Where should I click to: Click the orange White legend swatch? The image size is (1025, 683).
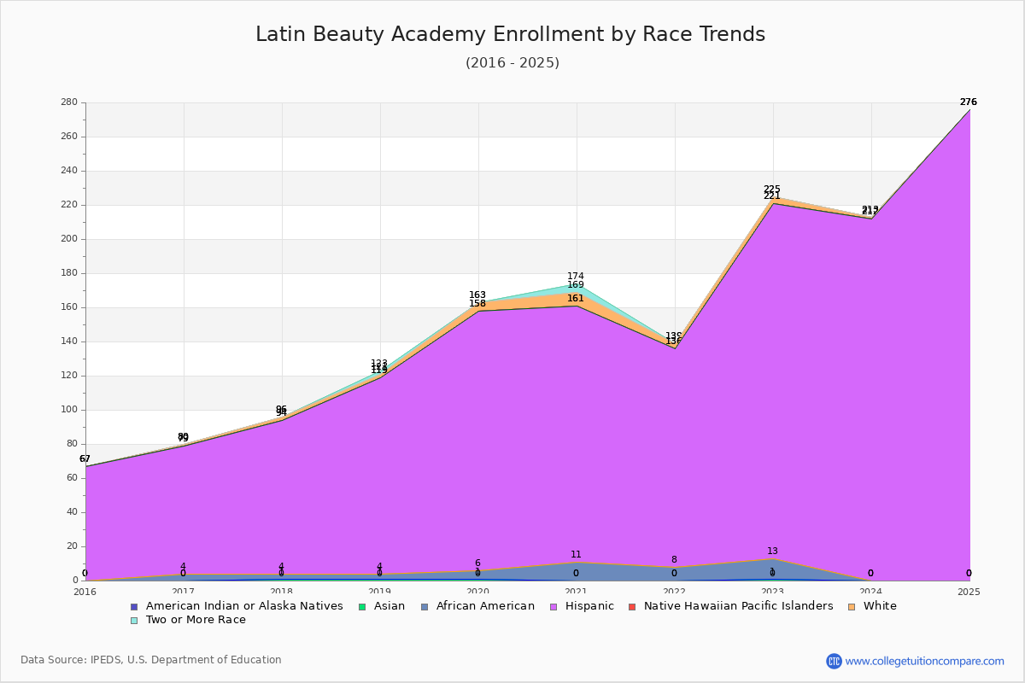pos(852,606)
